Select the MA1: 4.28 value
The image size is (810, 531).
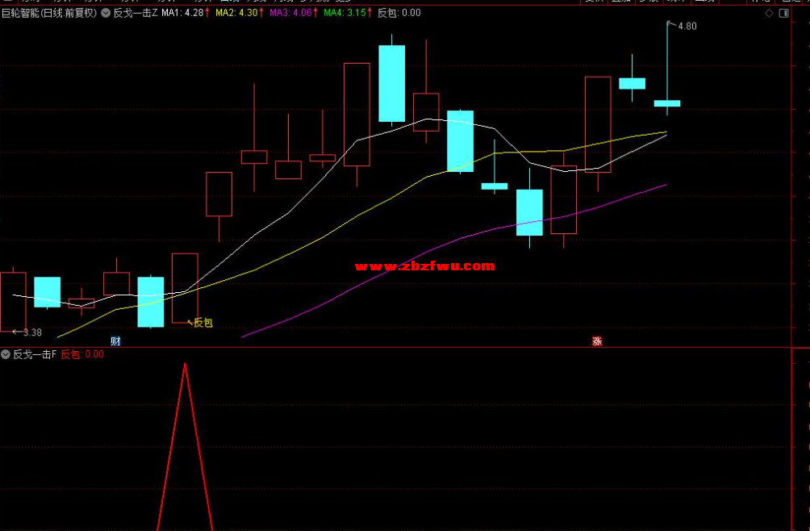point(183,13)
